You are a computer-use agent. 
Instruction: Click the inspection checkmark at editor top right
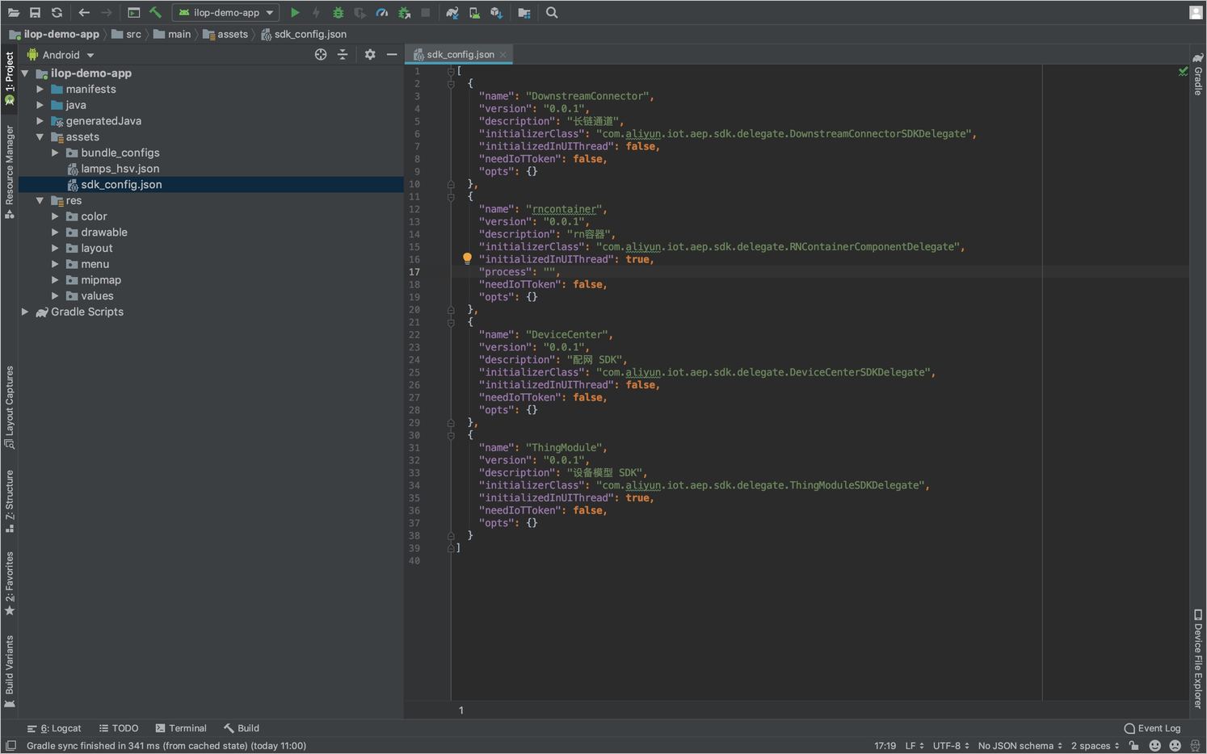[1183, 72]
